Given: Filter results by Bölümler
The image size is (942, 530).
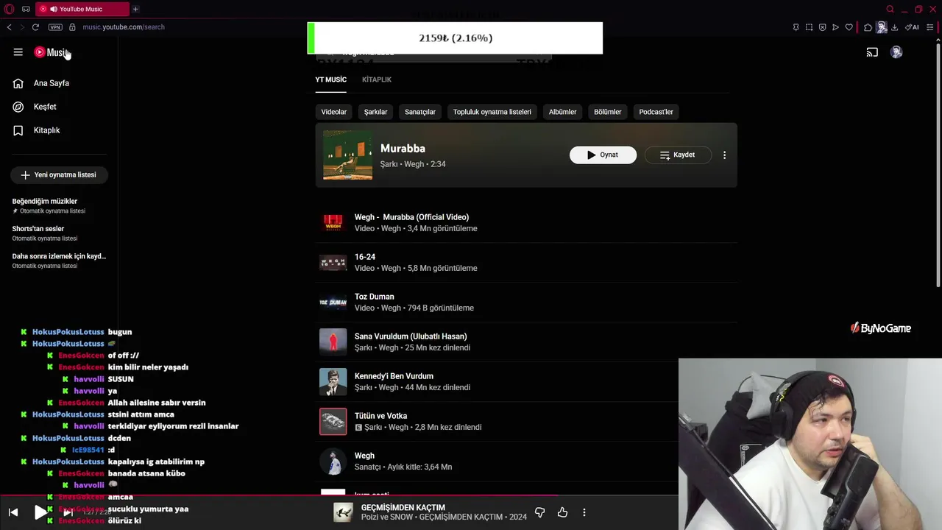Looking at the screenshot, I should point(608,112).
